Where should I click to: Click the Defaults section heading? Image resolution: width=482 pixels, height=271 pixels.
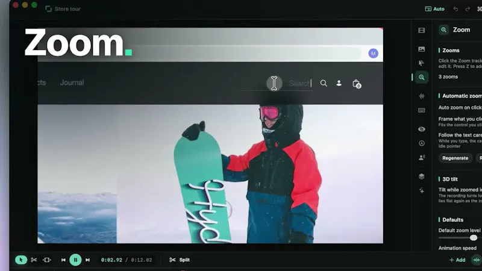[452, 220]
